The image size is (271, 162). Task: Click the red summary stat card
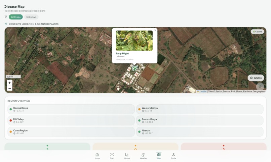tap(224, 147)
